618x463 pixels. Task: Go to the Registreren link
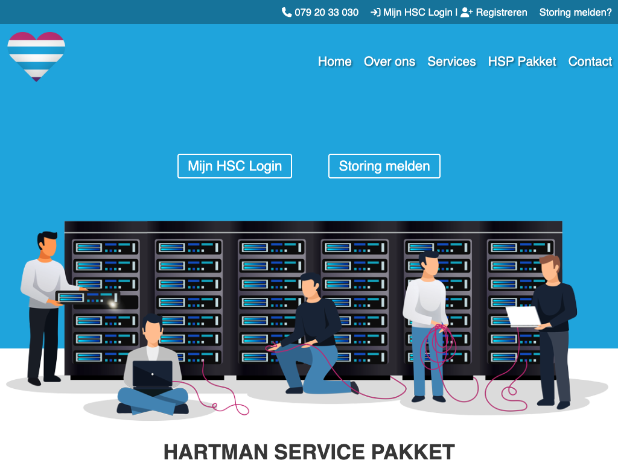tap(501, 12)
